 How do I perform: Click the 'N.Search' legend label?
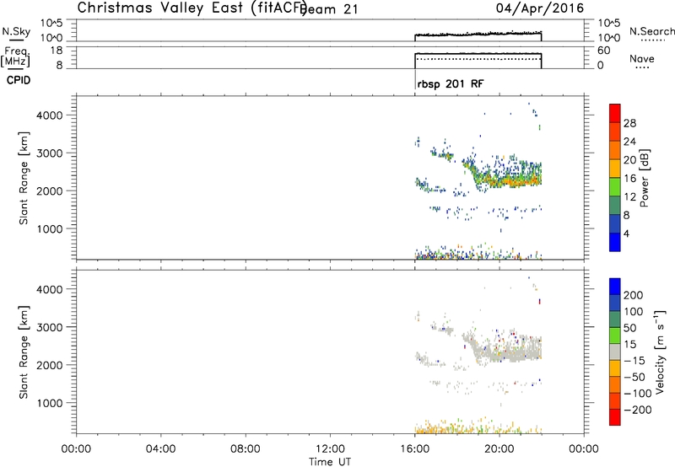(651, 31)
